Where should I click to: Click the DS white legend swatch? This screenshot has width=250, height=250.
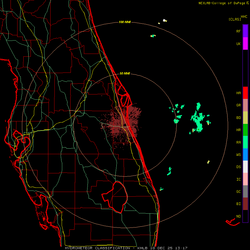point(245,167)
